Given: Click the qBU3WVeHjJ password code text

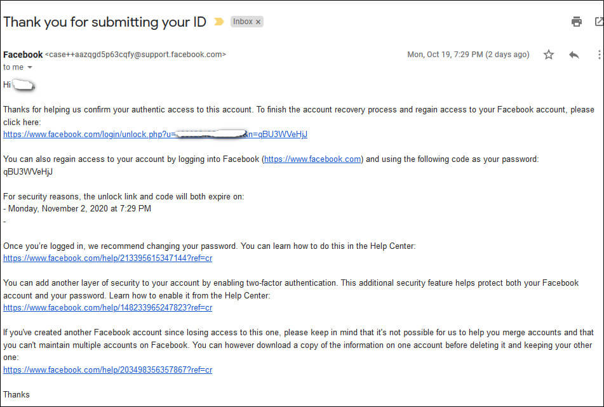Looking at the screenshot, I should (x=28, y=171).
